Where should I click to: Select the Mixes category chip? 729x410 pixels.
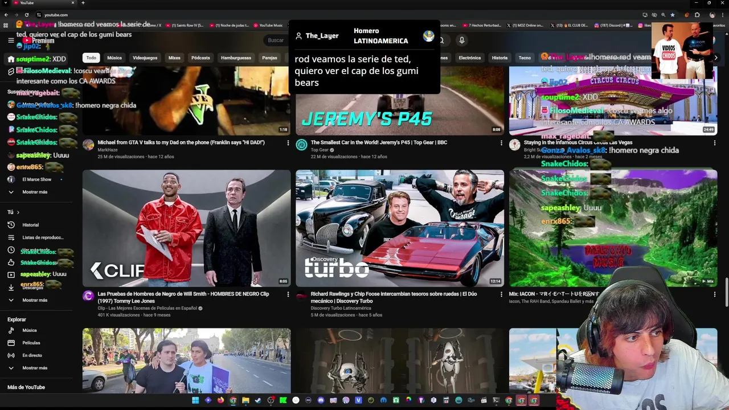[174, 58]
